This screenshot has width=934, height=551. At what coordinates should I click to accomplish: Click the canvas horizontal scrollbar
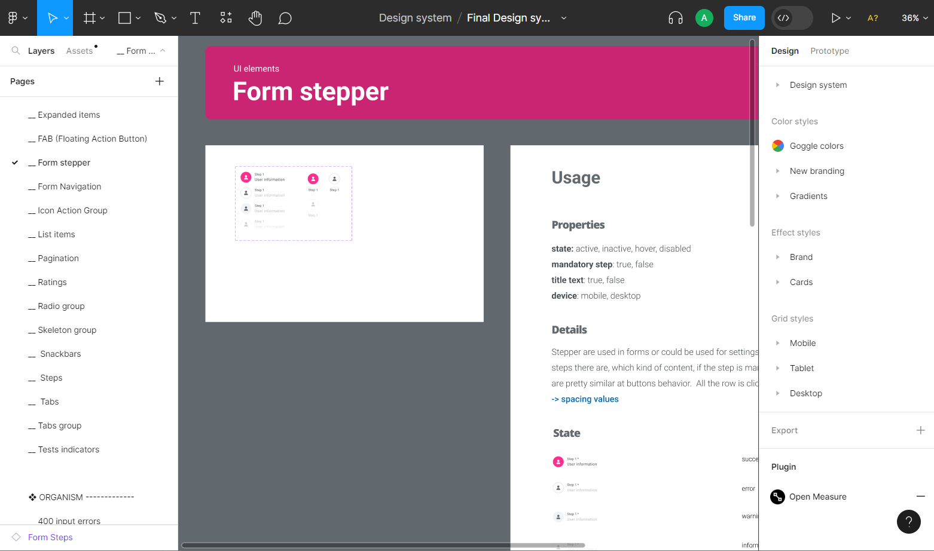point(383,545)
